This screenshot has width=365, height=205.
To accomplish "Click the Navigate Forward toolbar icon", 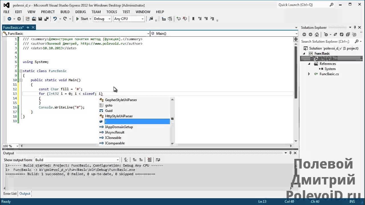I will point(19,19).
